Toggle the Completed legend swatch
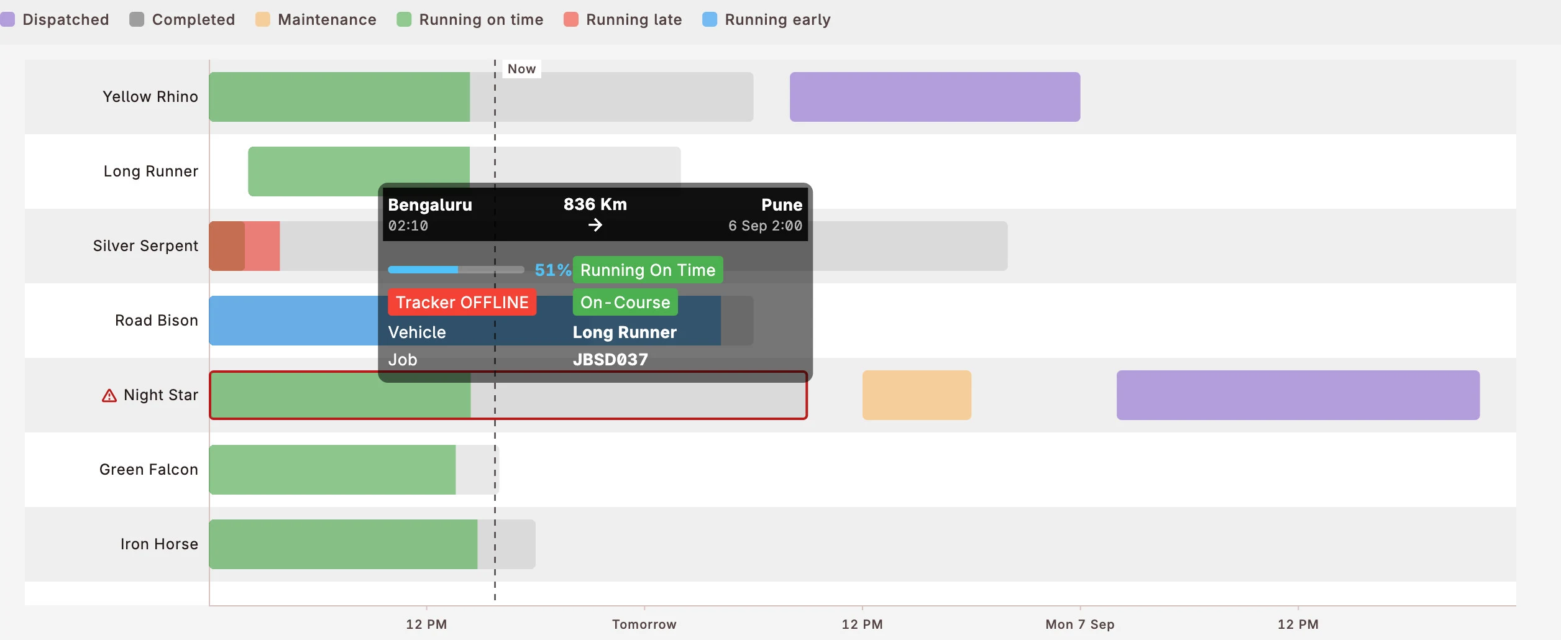Viewport: 1561px width, 640px height. tap(137, 19)
